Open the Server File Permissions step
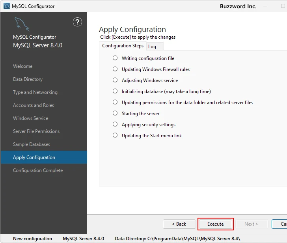 36,131
